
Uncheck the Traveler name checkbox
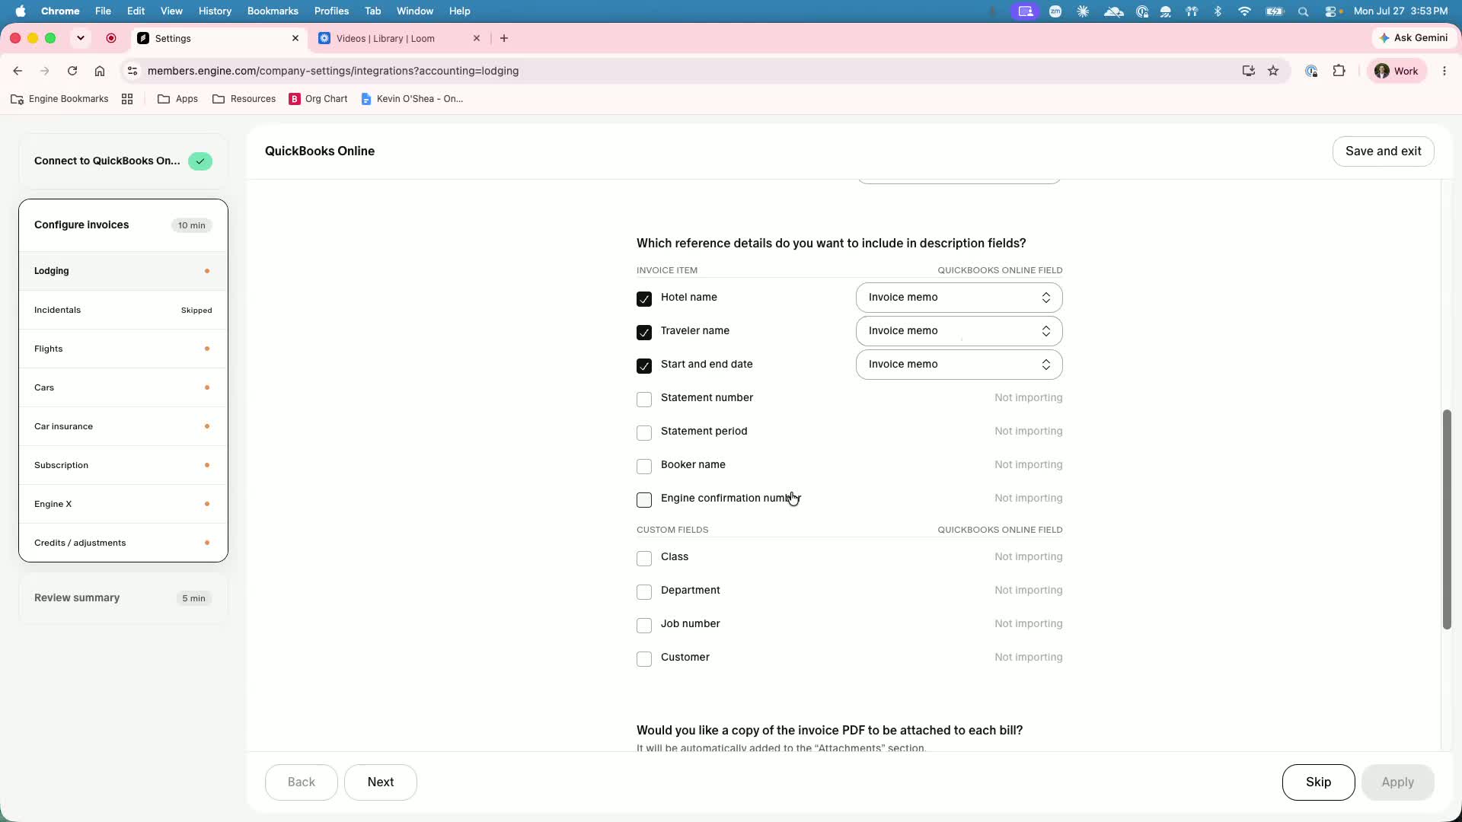coord(644,333)
